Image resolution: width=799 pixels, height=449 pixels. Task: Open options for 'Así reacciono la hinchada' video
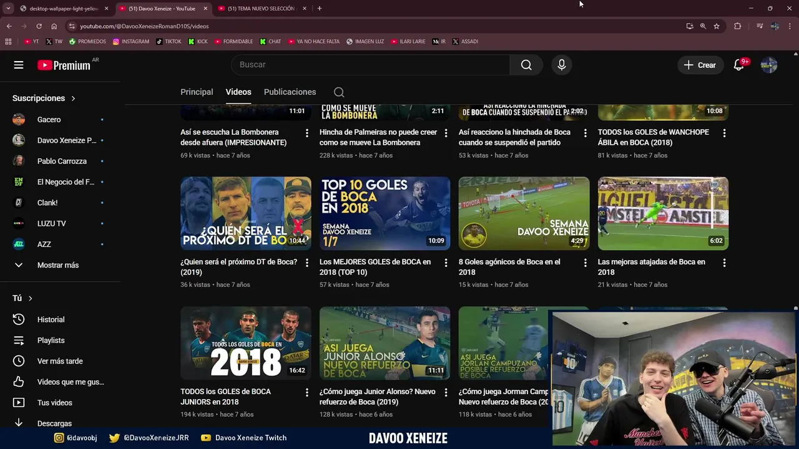point(585,133)
